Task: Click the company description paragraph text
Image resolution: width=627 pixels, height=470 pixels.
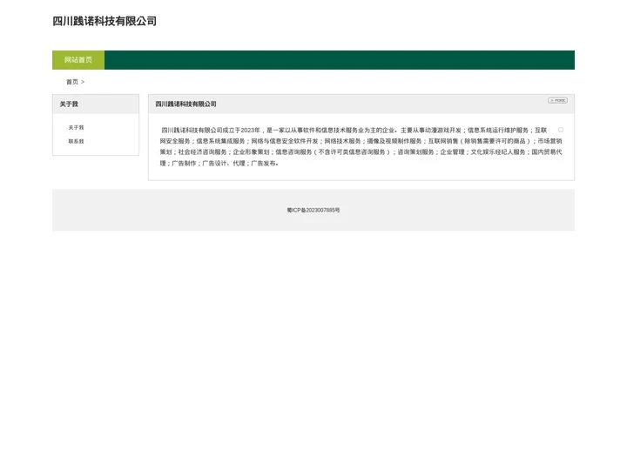Action: point(361,147)
